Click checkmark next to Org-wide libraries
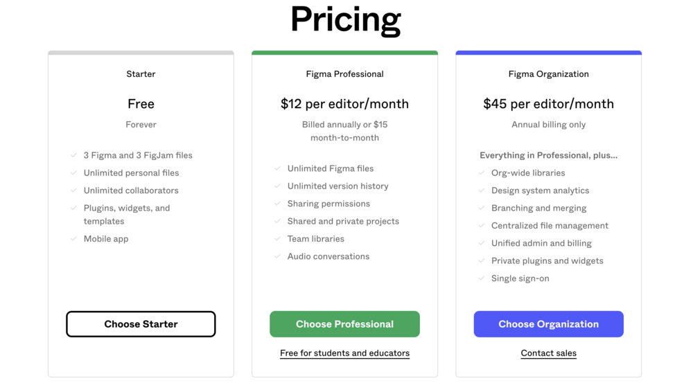Screen dimensions: 693x390 [x=482, y=172]
